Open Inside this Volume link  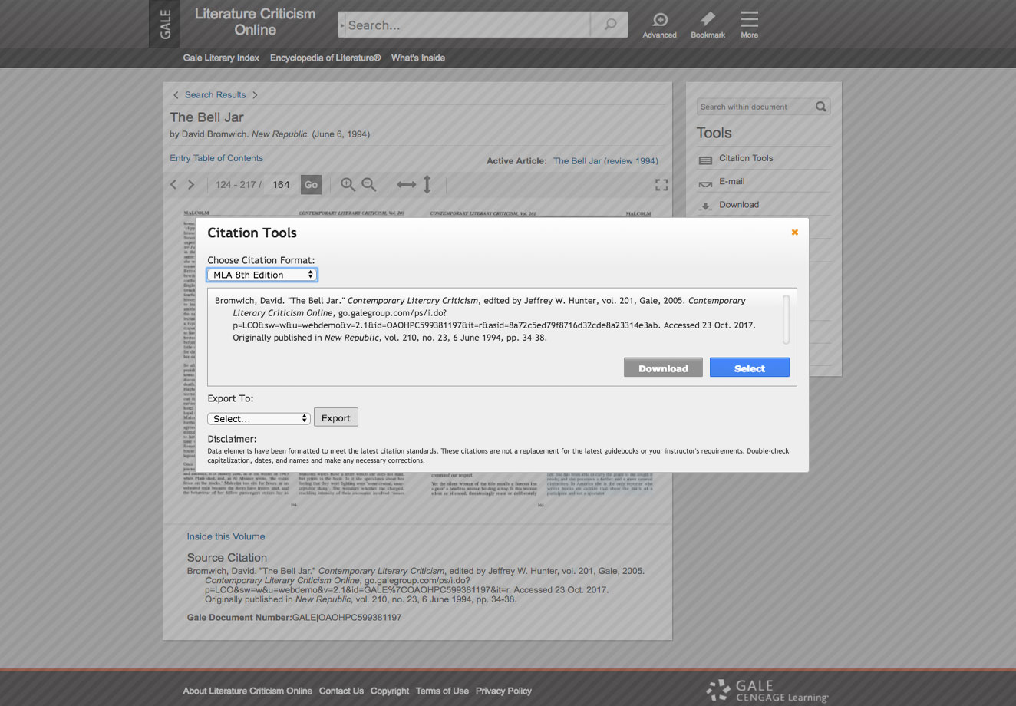pos(226,536)
